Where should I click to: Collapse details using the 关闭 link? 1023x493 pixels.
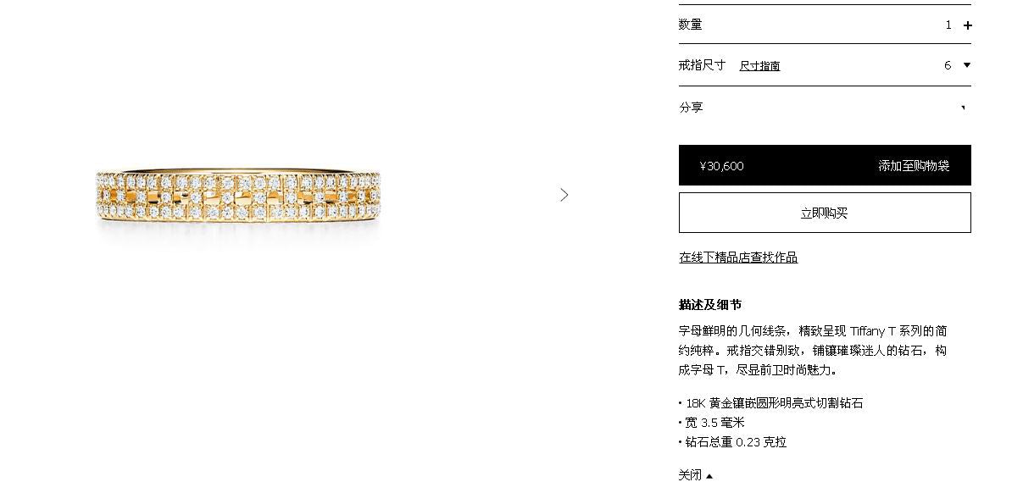click(x=690, y=475)
